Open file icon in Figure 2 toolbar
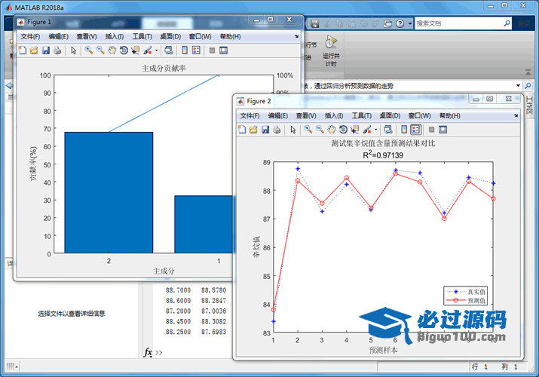Screen dimensions: 539x377 click(253, 130)
